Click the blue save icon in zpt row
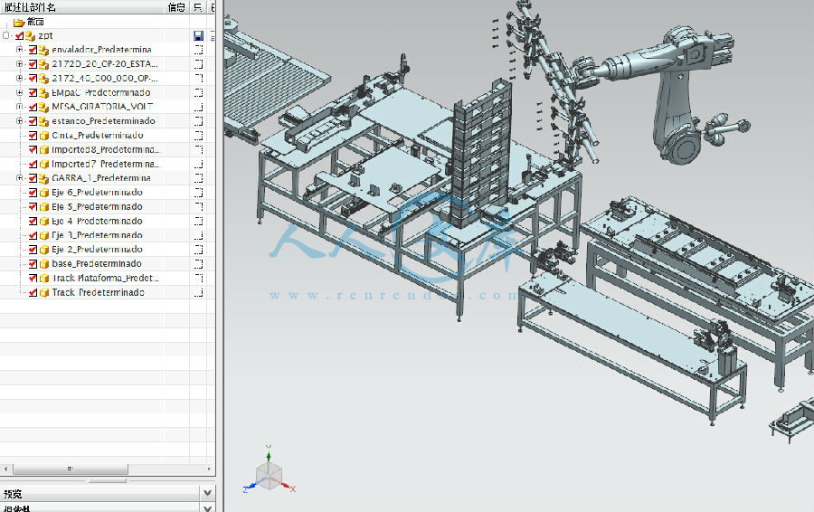 198,35
